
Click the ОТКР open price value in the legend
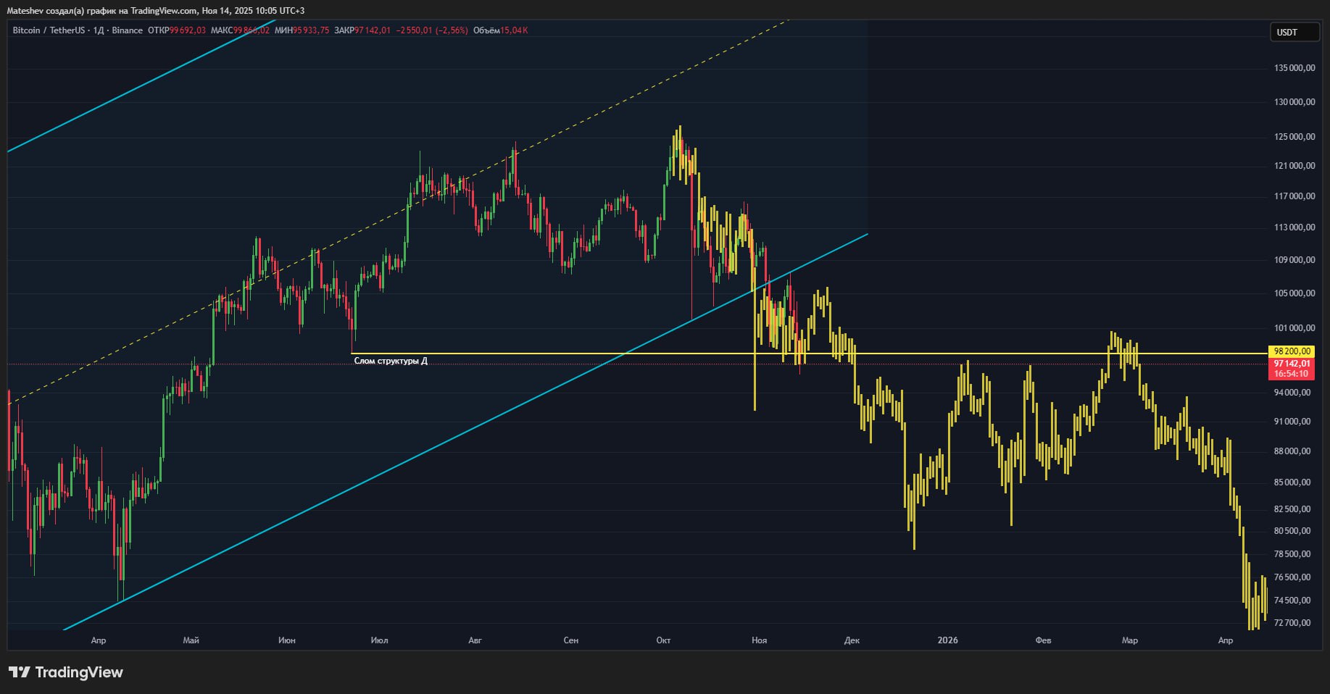coord(188,30)
